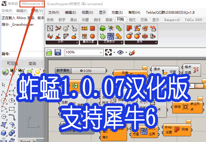
Task: Expand the 分析 group panel
Action: click(77, 42)
